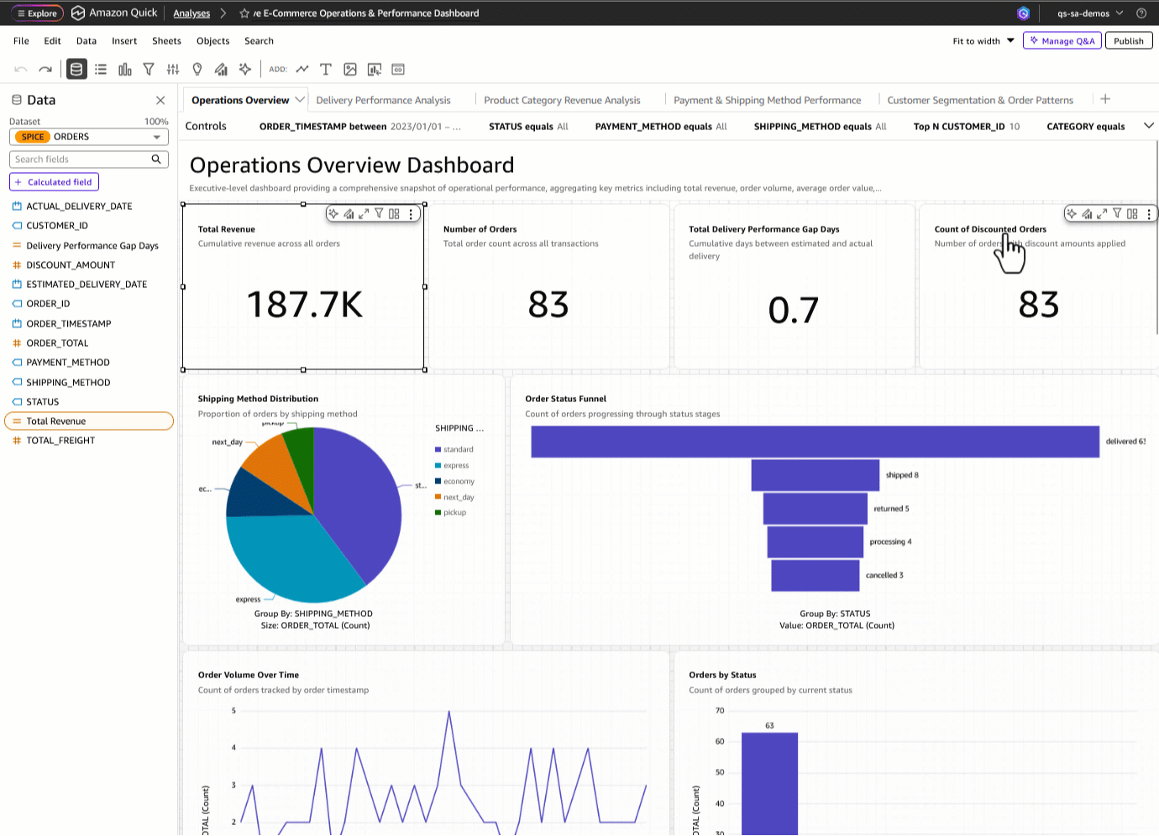Screen dimensions: 1159x836
Task: Maximize the Total Revenue visual with the expand arrows
Action: 364,214
